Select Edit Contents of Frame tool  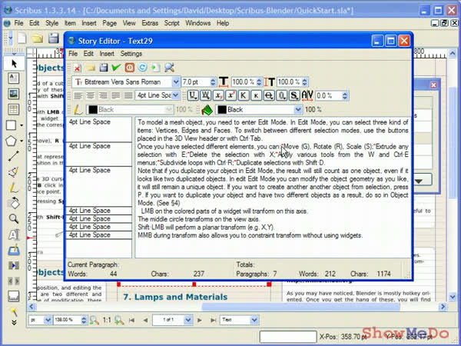point(14,235)
